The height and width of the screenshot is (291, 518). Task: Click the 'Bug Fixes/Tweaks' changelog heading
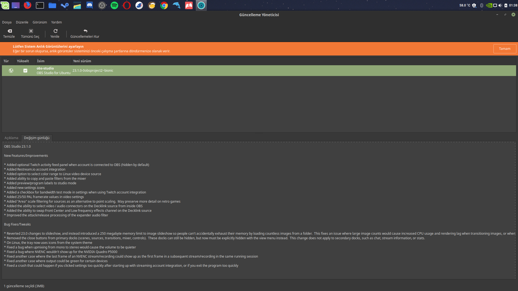[x=17, y=224]
